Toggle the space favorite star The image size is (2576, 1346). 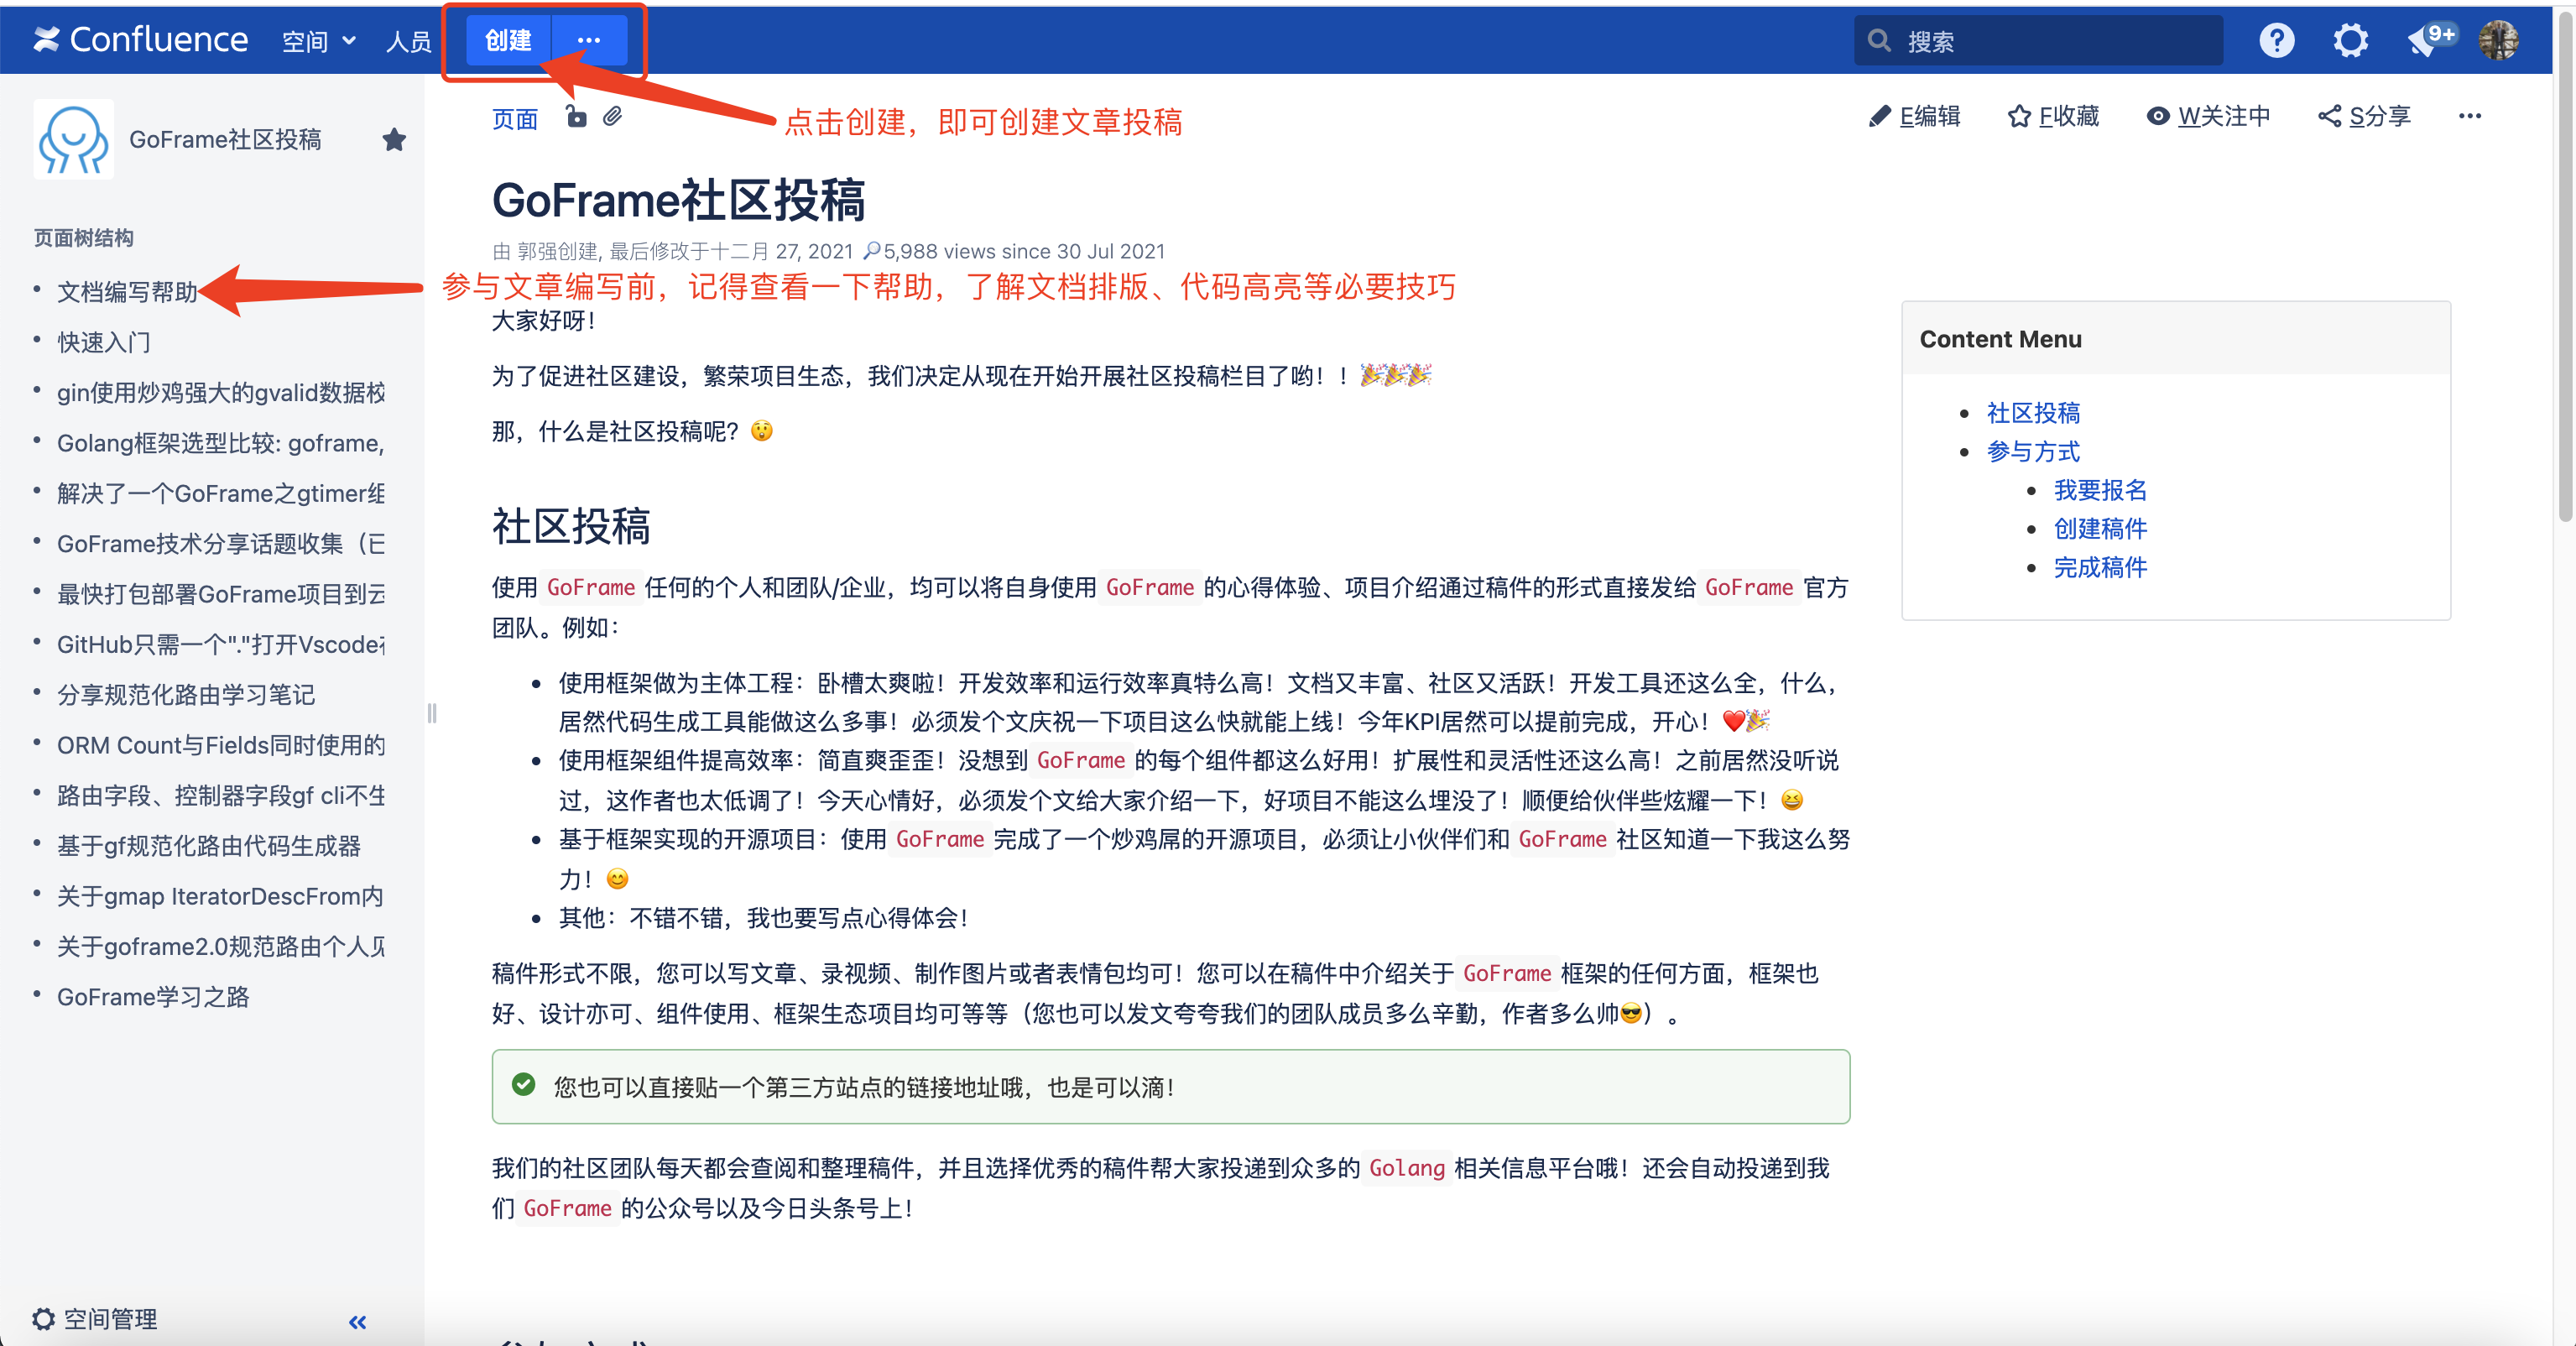[x=394, y=139]
